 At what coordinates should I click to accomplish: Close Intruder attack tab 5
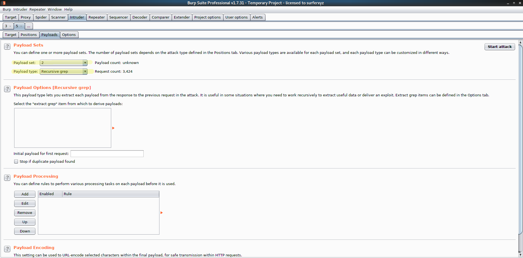pos(21,26)
